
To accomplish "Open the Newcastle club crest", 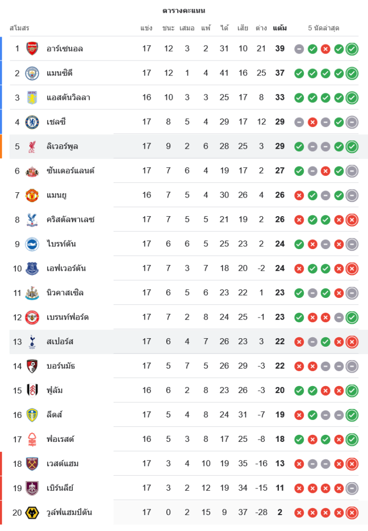I will click(32, 293).
